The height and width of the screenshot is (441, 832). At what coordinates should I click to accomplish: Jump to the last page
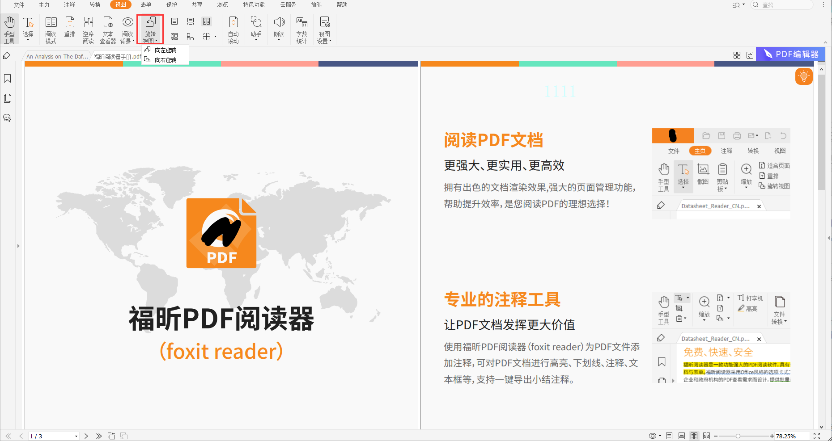pos(99,436)
